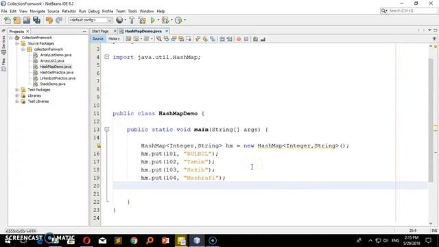439x247 pixels.
Task: Open the Tools menu
Action: coord(132,11)
